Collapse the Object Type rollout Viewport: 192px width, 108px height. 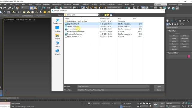[x=167, y=31]
